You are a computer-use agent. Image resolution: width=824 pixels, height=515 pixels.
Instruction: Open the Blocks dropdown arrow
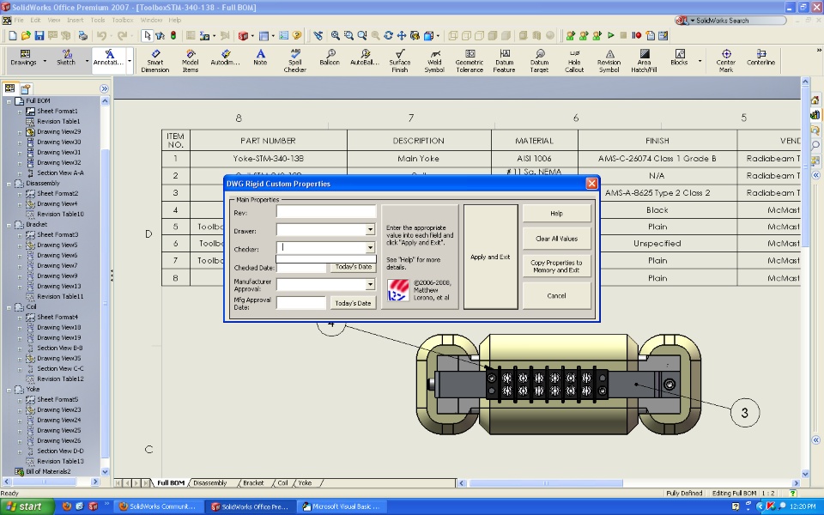700,62
